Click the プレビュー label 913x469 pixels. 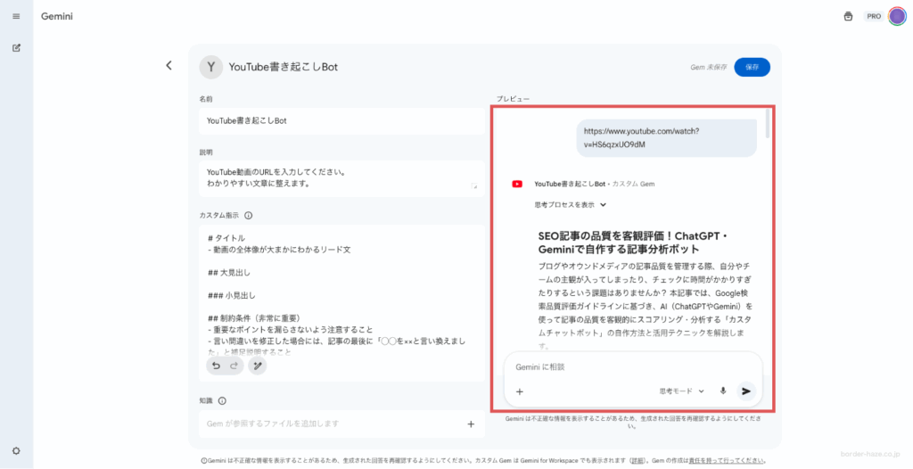(x=513, y=99)
